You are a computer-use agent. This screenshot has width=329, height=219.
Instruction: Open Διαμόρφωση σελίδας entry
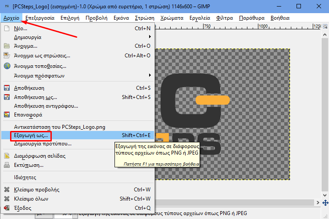(x=78, y=156)
